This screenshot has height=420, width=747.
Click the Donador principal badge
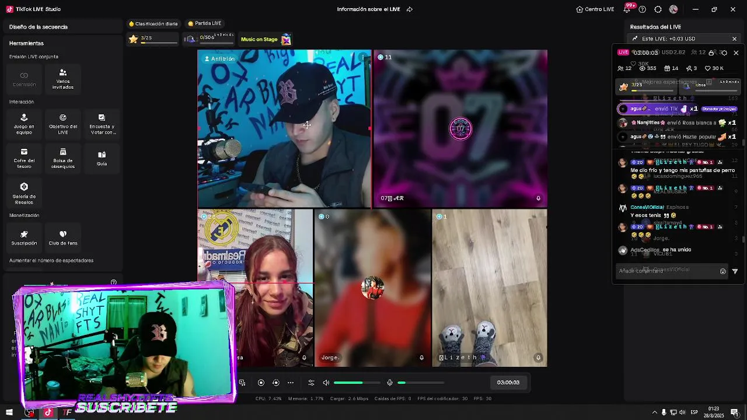(x=719, y=108)
